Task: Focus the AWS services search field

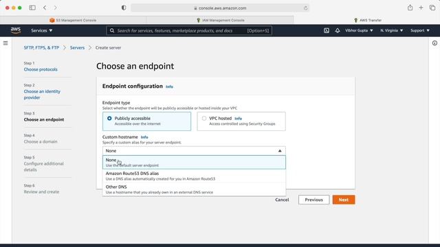Action: coord(189,30)
